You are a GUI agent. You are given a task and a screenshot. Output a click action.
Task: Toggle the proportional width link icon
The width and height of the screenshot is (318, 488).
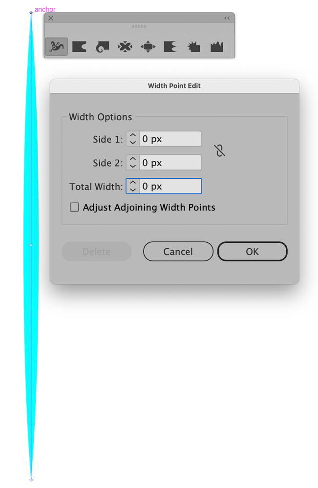(220, 150)
